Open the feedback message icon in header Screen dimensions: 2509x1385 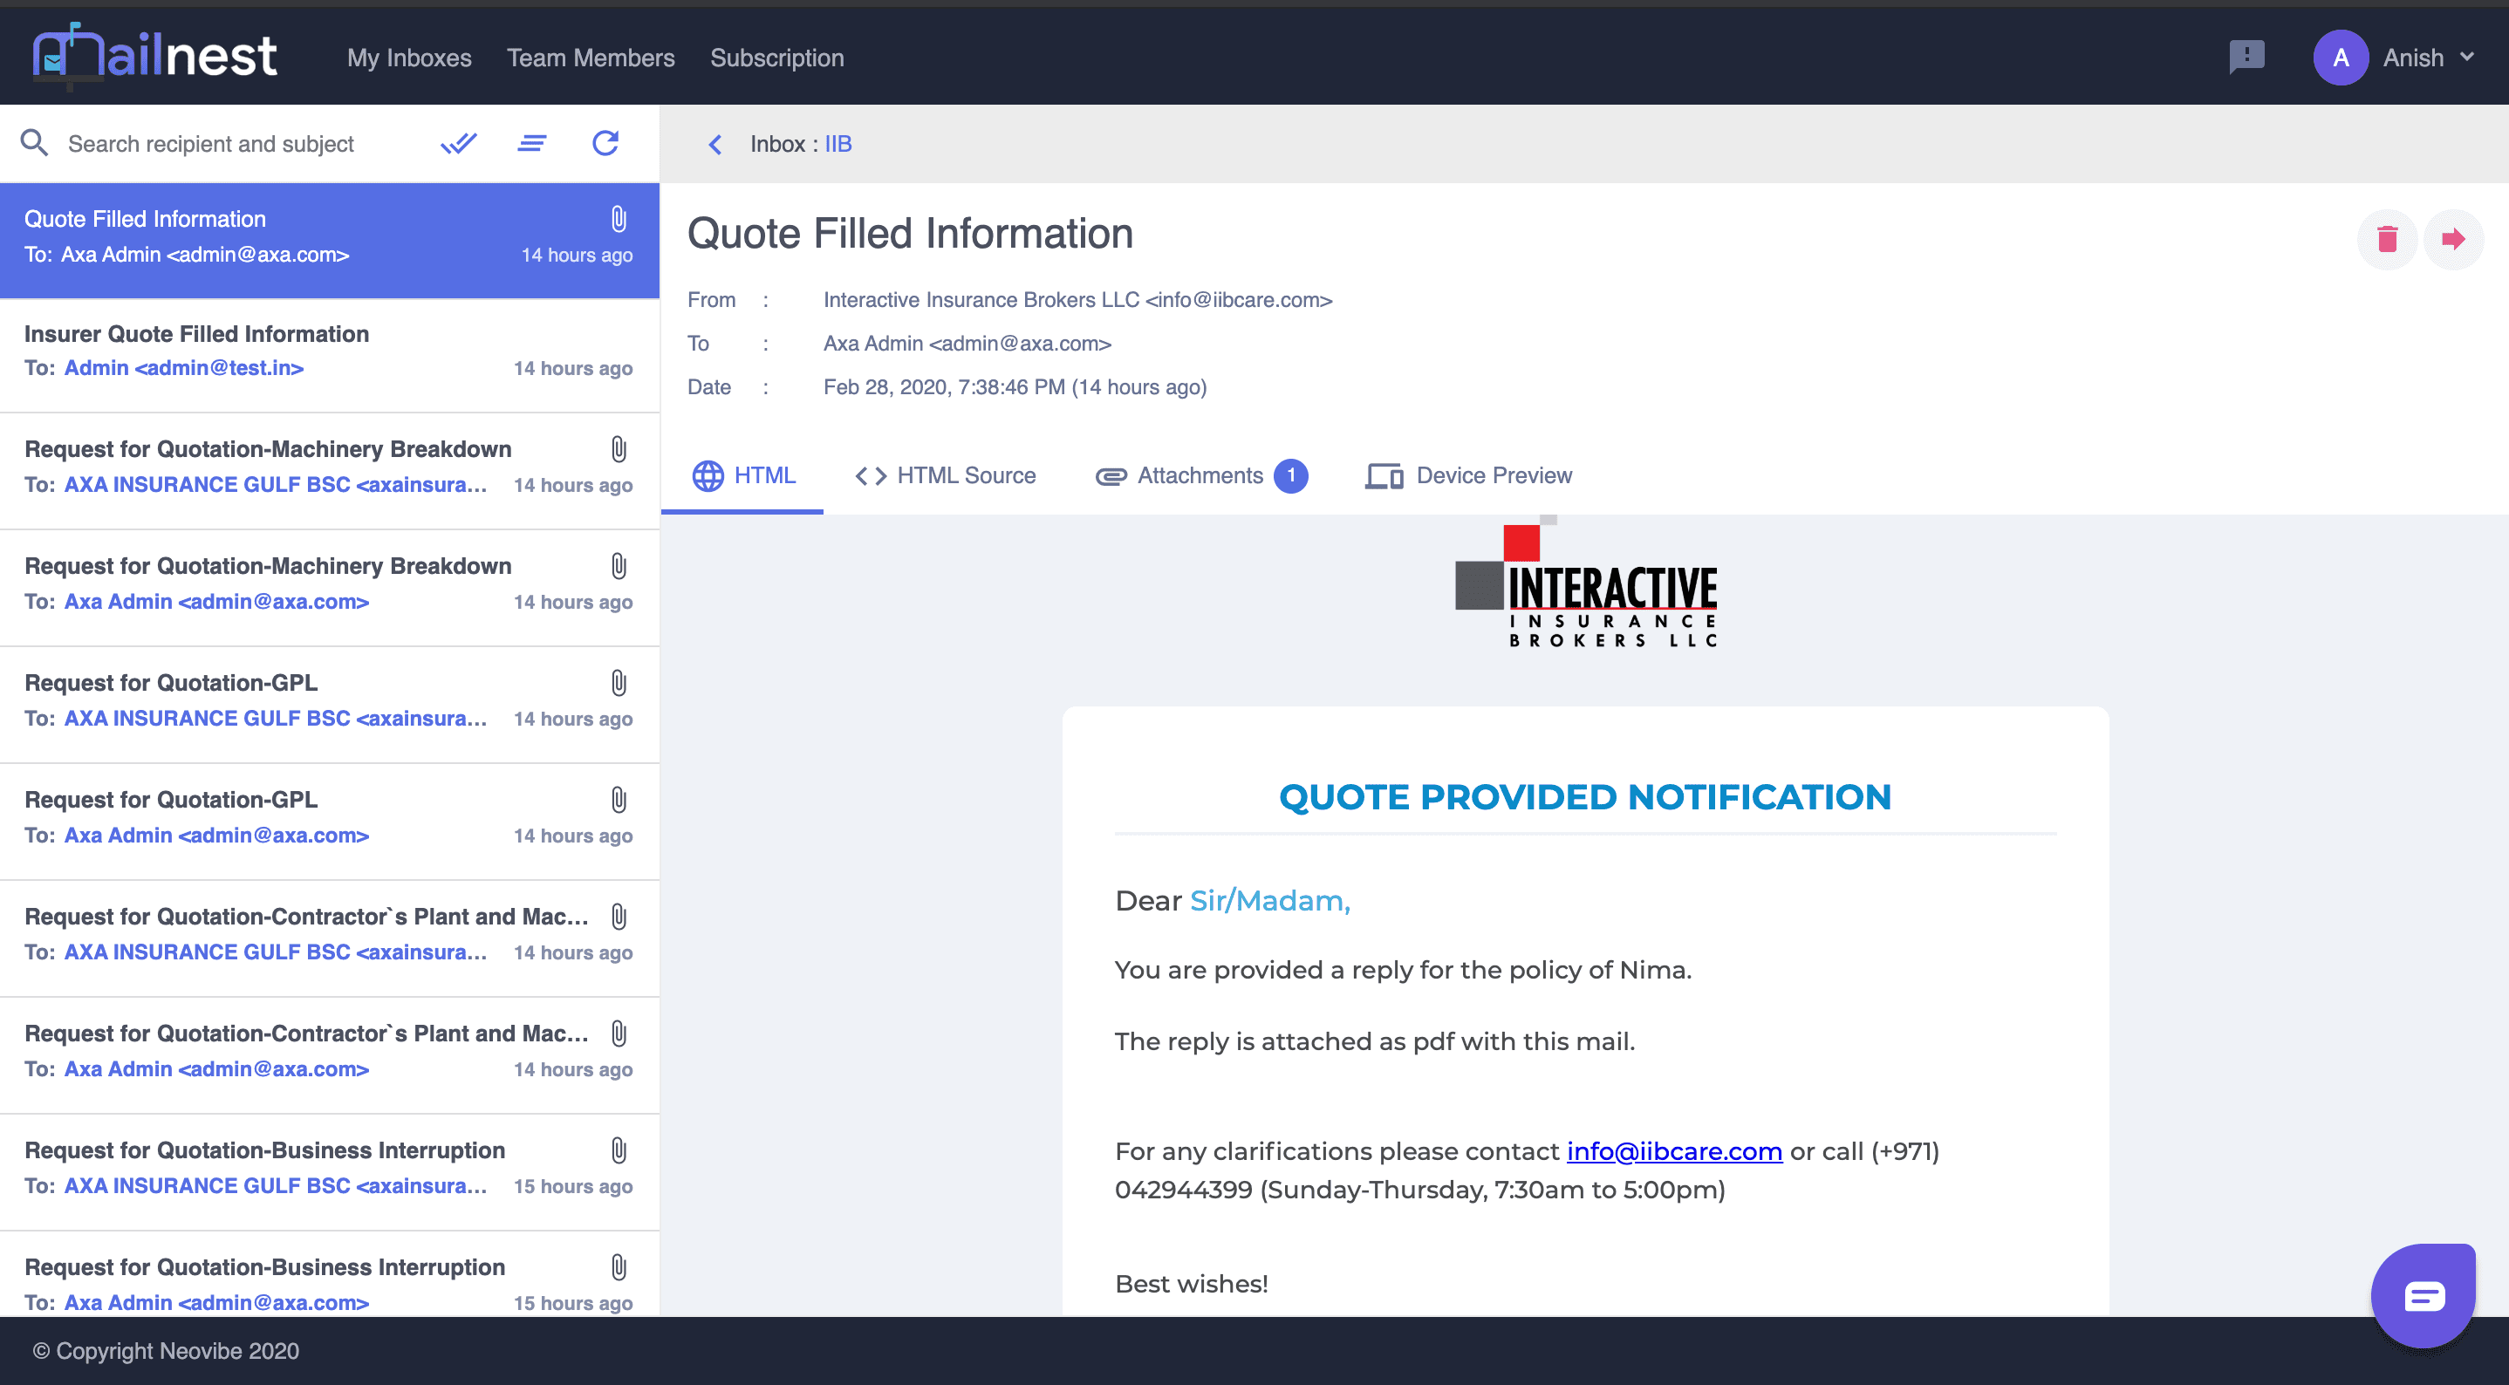click(x=2247, y=57)
